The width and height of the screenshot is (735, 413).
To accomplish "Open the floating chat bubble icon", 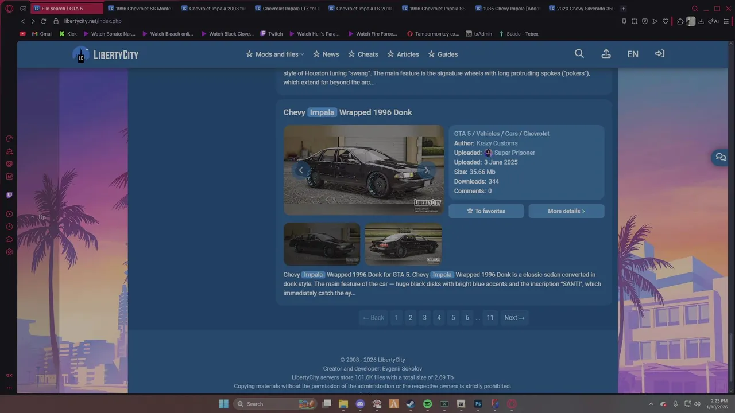I will coord(721,157).
